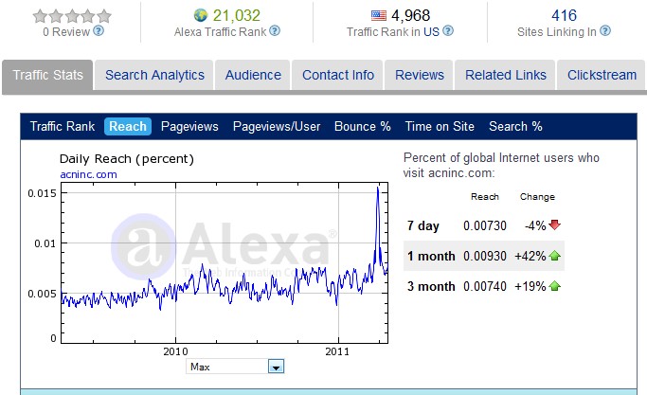Click the -4% change value

535,225
